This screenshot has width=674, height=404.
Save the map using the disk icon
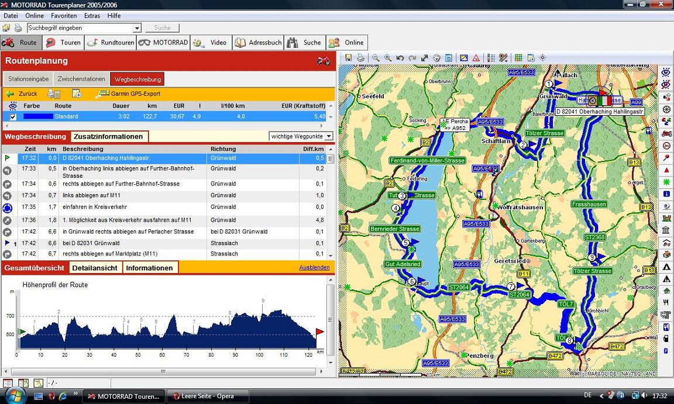pyautogui.click(x=348, y=57)
